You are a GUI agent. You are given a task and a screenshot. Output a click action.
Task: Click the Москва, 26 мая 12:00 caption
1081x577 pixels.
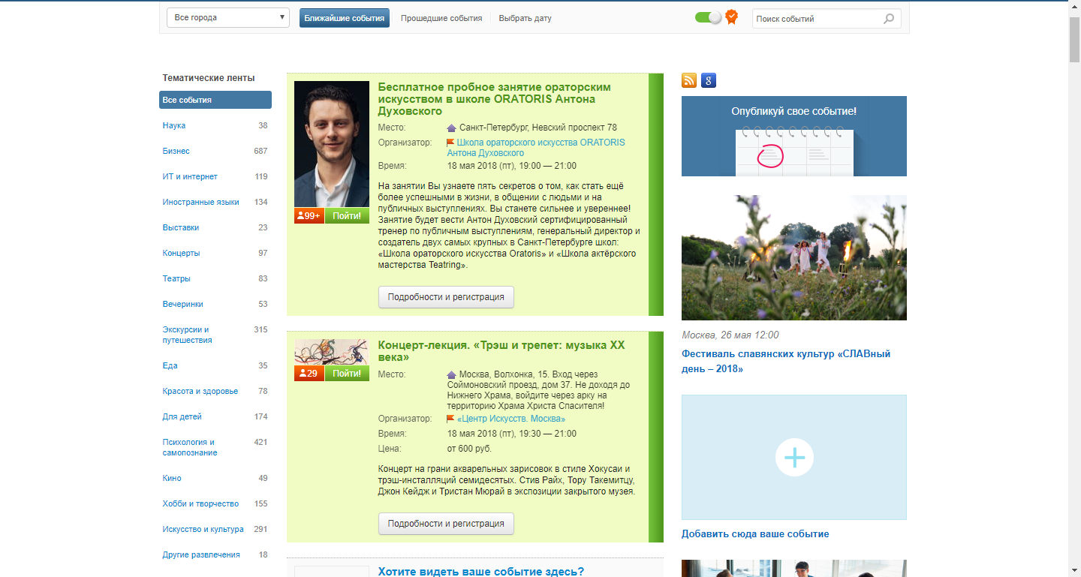pyautogui.click(x=730, y=335)
